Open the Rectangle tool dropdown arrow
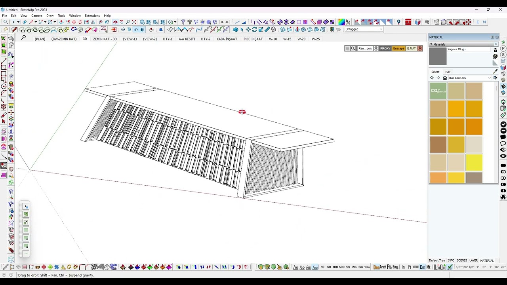Viewport: 507px width, 285px height. click(55, 22)
